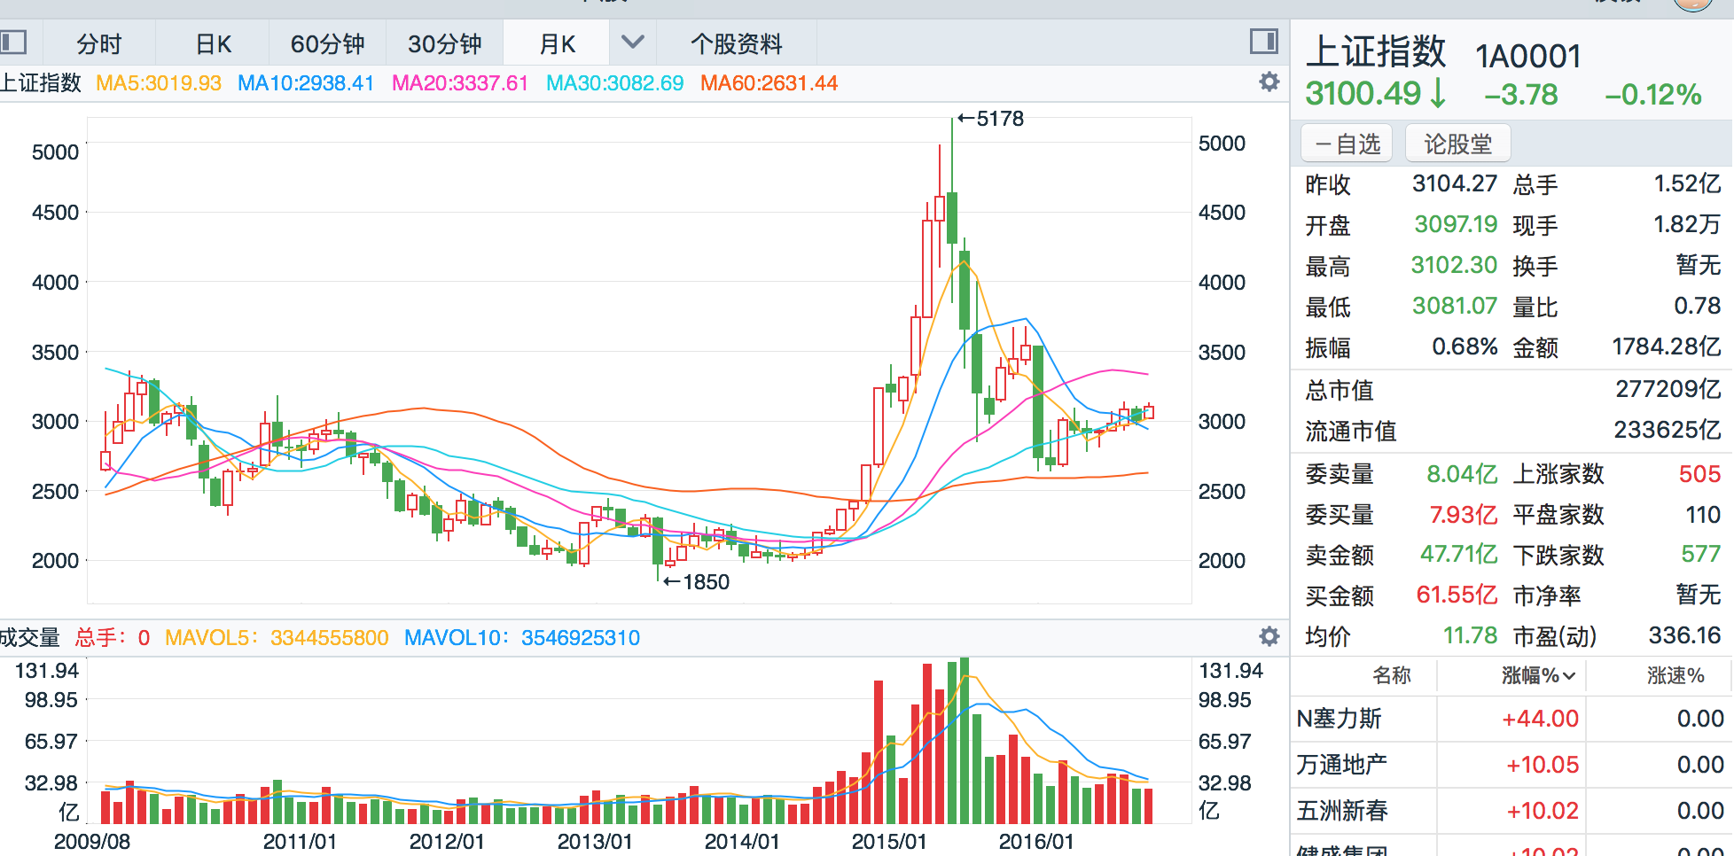Click the MA10:2938.41 indicator label

click(x=306, y=83)
